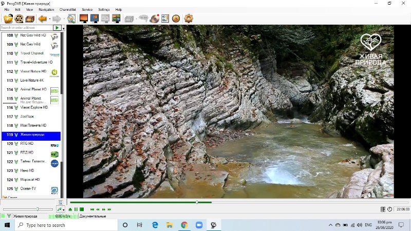
Task: Click the channel list vertical scrollbar
Action: coord(62,115)
